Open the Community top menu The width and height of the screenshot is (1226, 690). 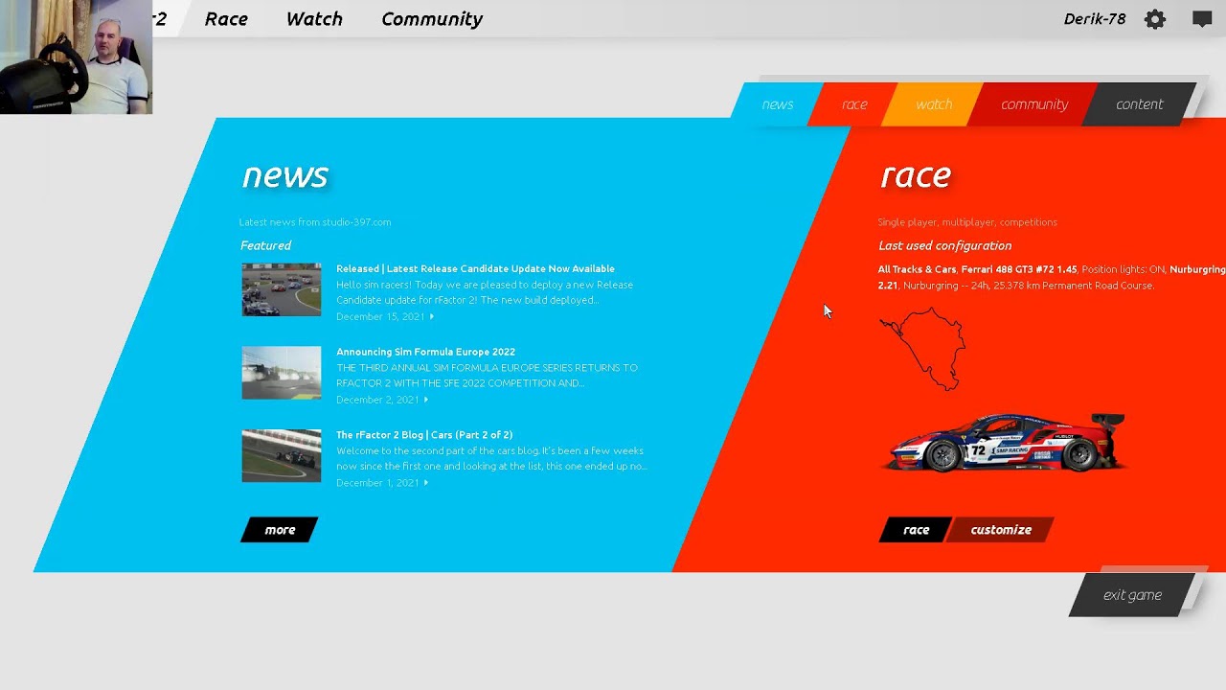click(x=432, y=19)
